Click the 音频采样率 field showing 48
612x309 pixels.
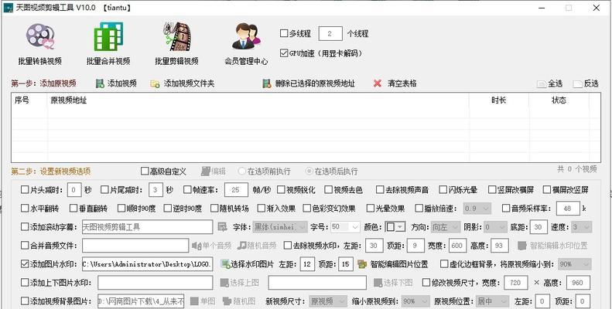[x=568, y=209]
